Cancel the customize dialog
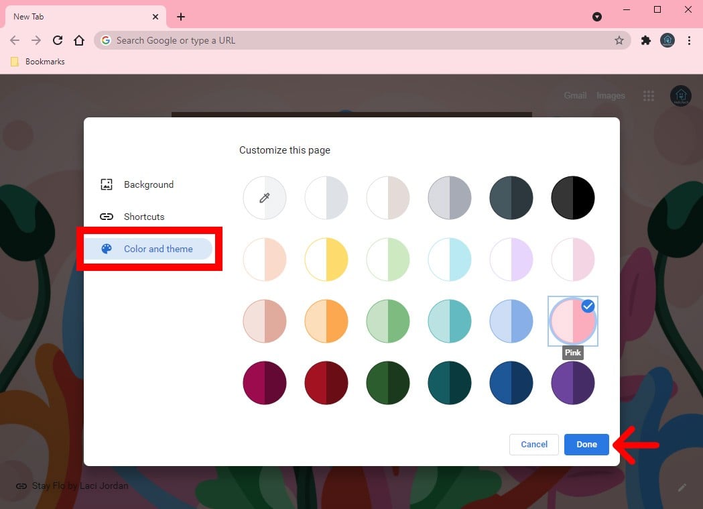703x509 pixels. pos(534,445)
